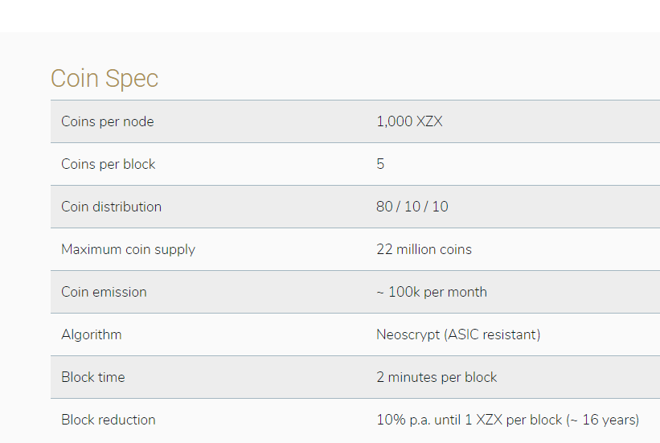The image size is (660, 443).
Task: Click the 1,000 XZX value
Action: point(409,121)
